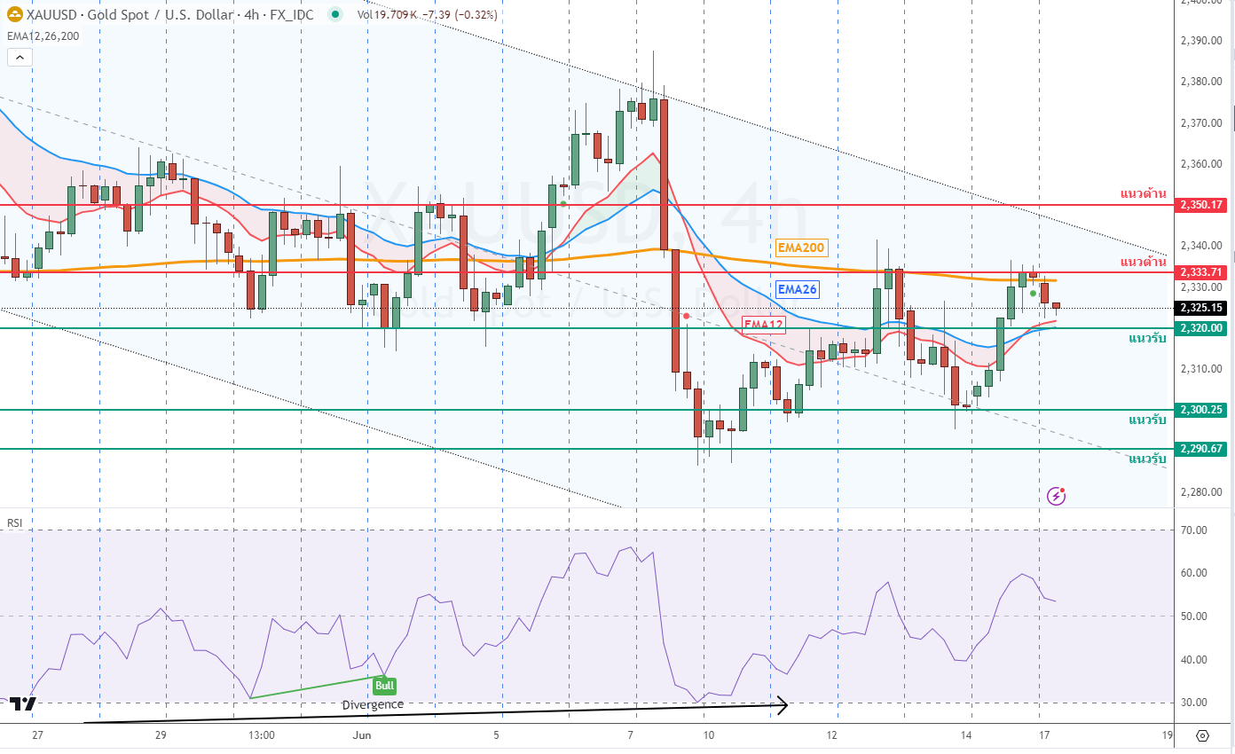Click the 2,350.17 resistance price tag
The image size is (1235, 754).
point(1202,205)
